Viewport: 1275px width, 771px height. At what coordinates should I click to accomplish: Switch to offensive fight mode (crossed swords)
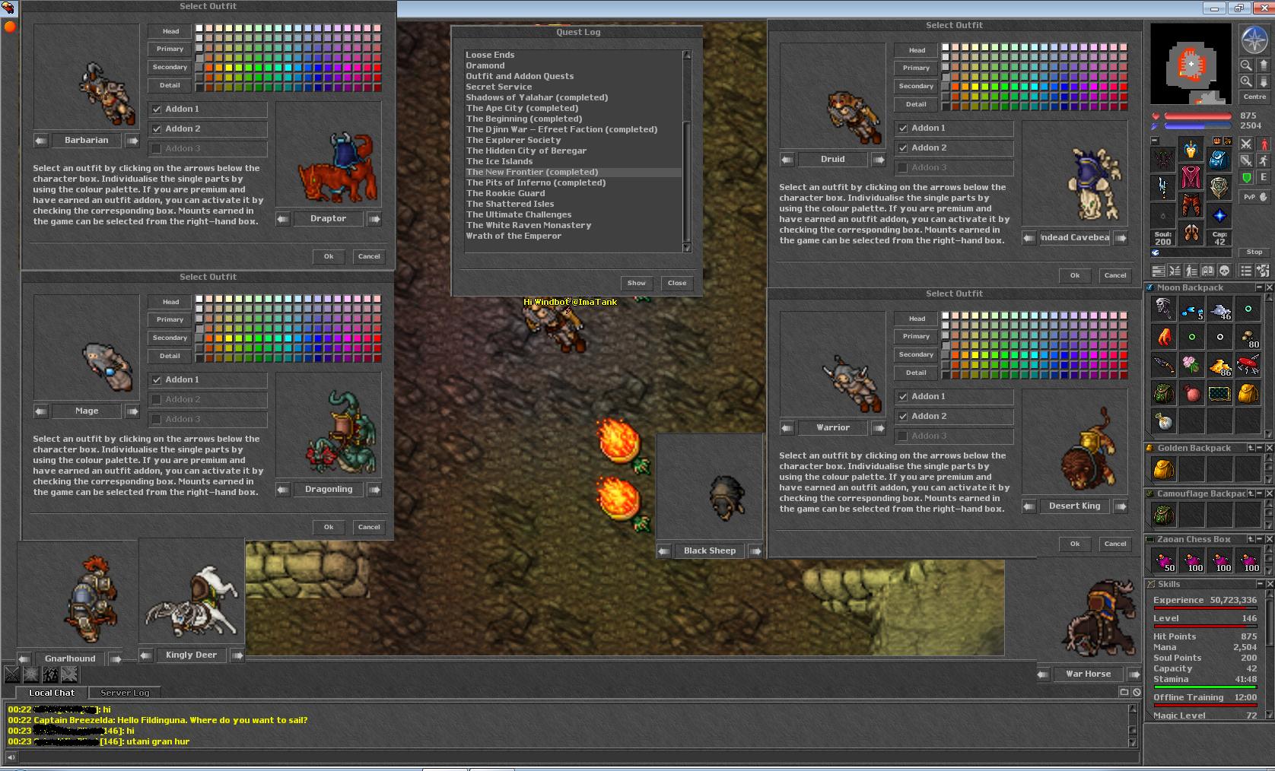pyautogui.click(x=1246, y=144)
